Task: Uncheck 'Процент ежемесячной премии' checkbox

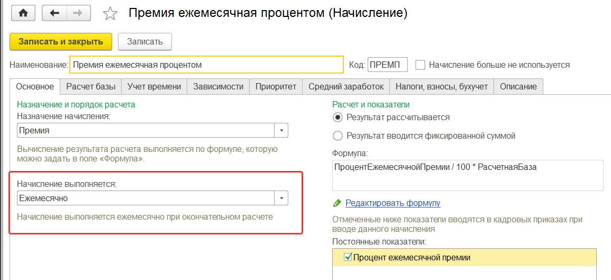Action: pos(348,257)
